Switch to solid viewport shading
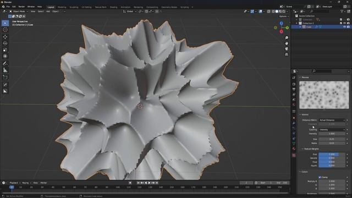Viewport: 352px width, 198px height. pos(277,11)
